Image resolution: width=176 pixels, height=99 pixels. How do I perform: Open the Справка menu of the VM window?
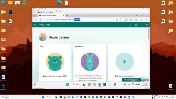click(61, 11)
